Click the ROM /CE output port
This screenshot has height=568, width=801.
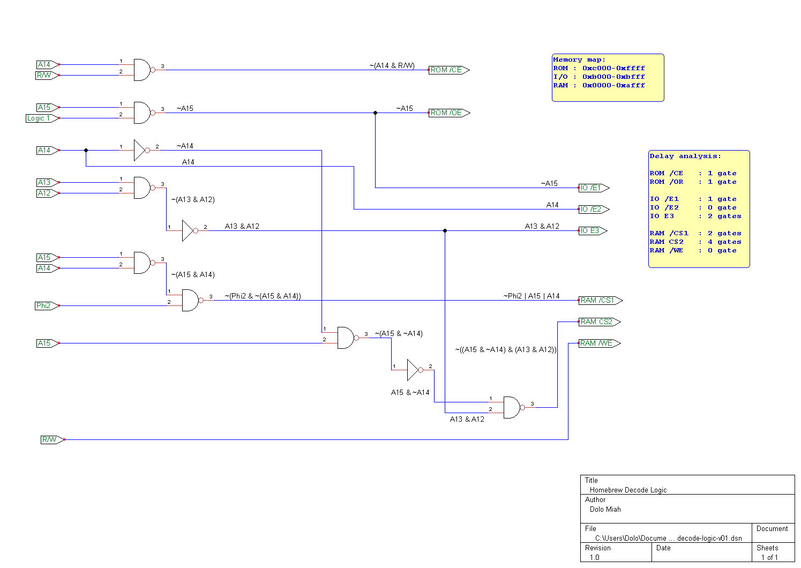tap(448, 70)
